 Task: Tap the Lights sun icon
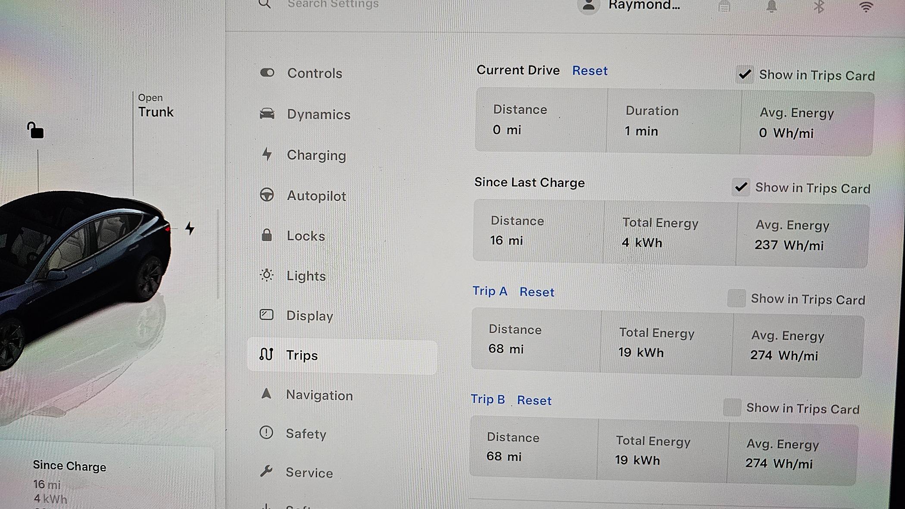(267, 275)
